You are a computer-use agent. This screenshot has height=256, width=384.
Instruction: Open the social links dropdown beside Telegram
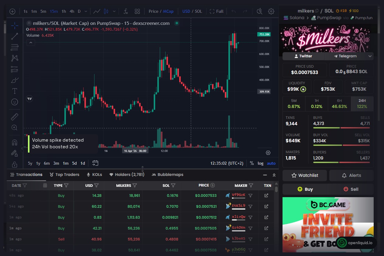click(x=370, y=56)
